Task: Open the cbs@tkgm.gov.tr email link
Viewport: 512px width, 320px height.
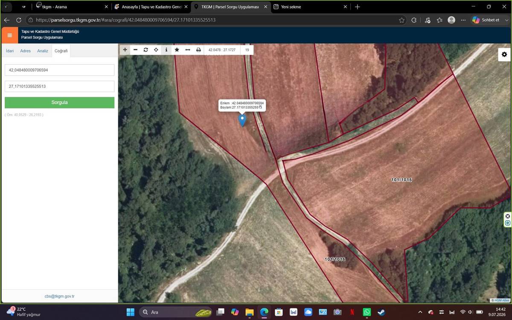Action: (60, 296)
